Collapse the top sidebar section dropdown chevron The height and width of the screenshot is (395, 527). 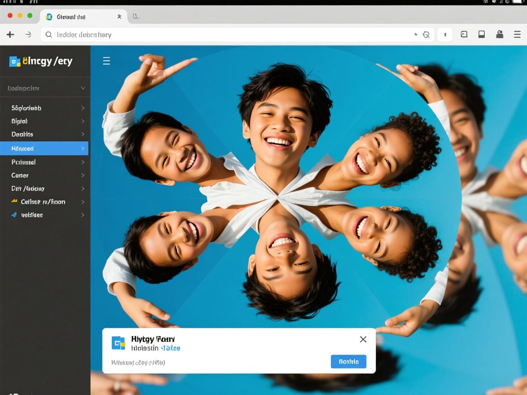[x=83, y=88]
